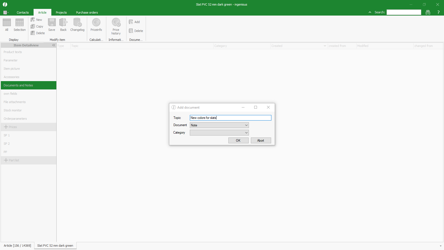Switch to the Contacts tab
The image size is (444, 250).
click(x=23, y=12)
